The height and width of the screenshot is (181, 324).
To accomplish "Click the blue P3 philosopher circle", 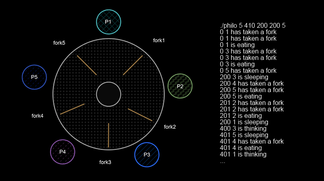I will coord(147,154).
